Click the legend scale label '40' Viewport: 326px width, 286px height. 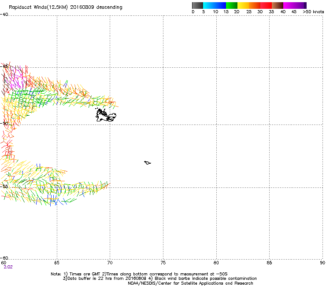283,12
